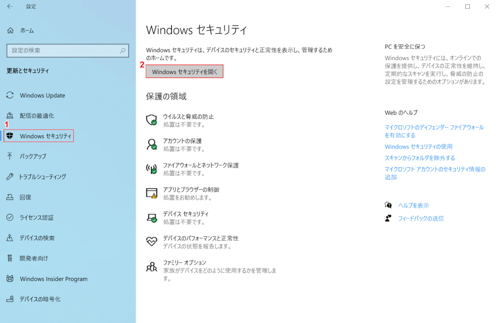This screenshot has height=323, width=496.
Task: Select デバイスのパフォーマンスと正常性 heart icon
Action: point(151,241)
